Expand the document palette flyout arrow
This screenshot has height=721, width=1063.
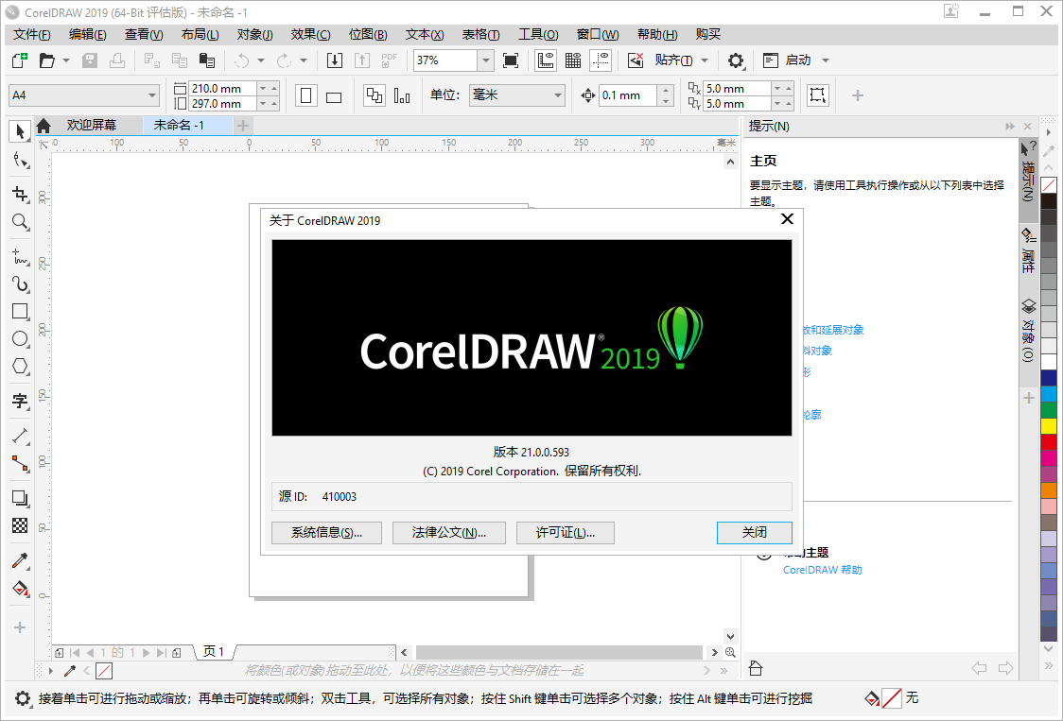click(x=51, y=671)
